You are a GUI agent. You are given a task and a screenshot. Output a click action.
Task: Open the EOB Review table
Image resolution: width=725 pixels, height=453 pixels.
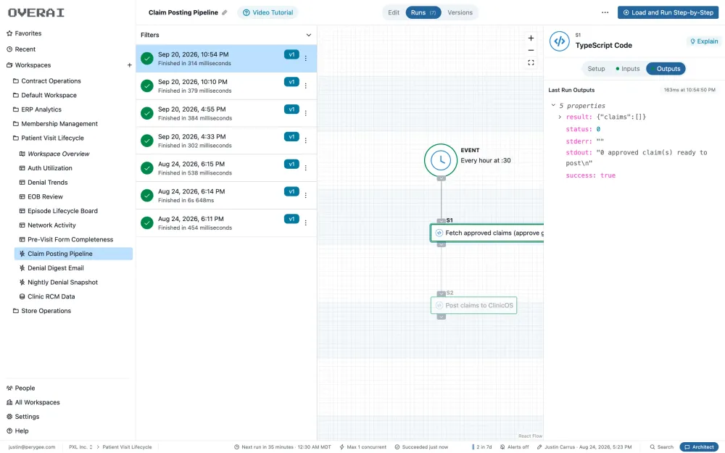click(45, 196)
